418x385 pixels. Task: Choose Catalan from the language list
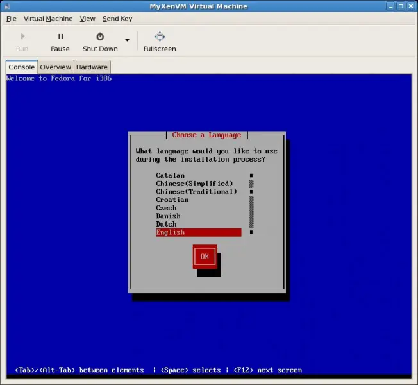coord(170,175)
